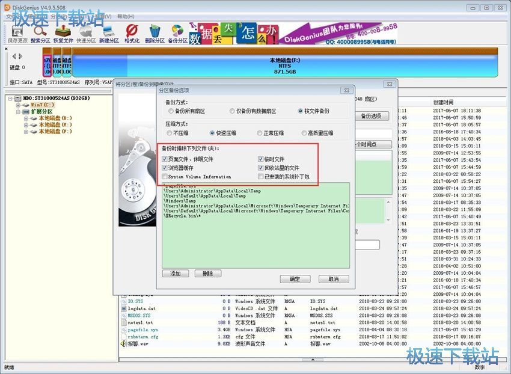Click the scrollbar down arrow in backup window

pyautogui.click(x=388, y=220)
